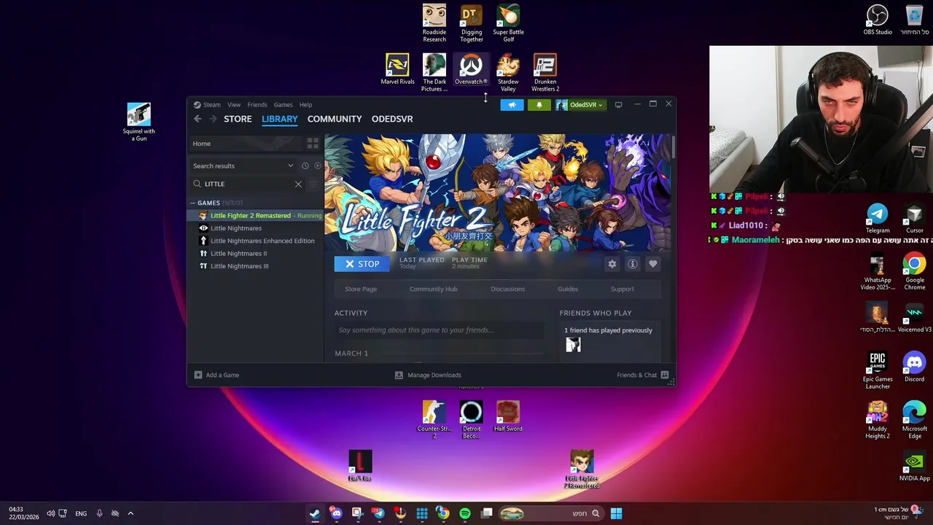Click the LIBRARY tab
Image resolution: width=933 pixels, height=525 pixels.
click(280, 119)
